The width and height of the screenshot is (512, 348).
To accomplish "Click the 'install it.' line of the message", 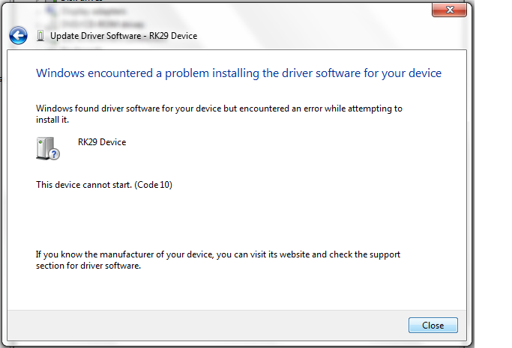I will tap(52, 120).
